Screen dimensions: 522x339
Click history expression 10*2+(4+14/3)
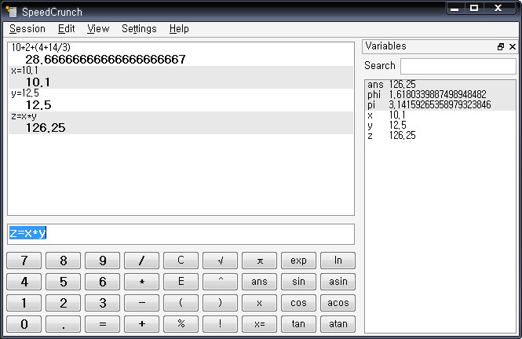coord(41,48)
